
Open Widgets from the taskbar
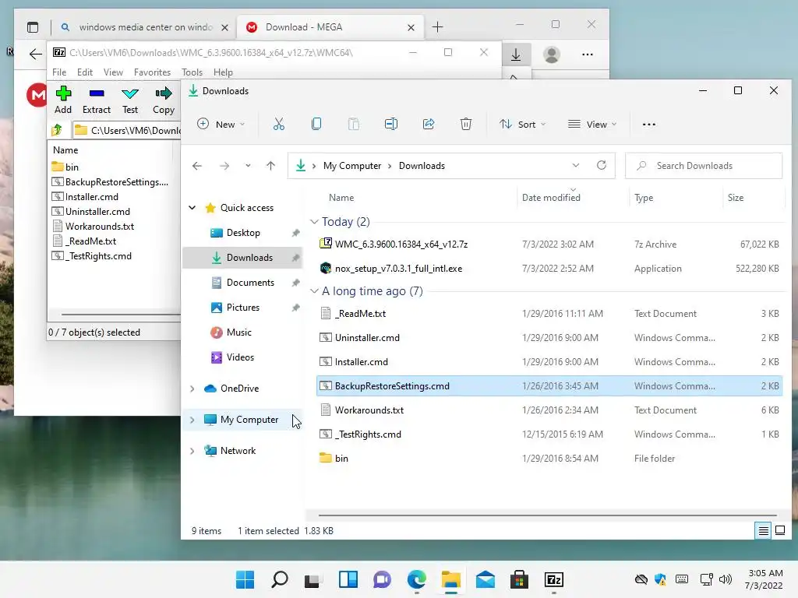pos(348,579)
